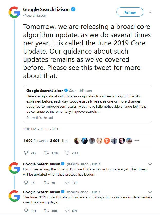Like the 'now live and rolling out' tweet
The height and width of the screenshot is (215, 160).
pyautogui.click(x=67, y=210)
